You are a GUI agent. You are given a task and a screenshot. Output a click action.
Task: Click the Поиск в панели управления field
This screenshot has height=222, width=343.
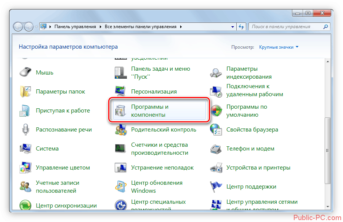tap(286, 27)
